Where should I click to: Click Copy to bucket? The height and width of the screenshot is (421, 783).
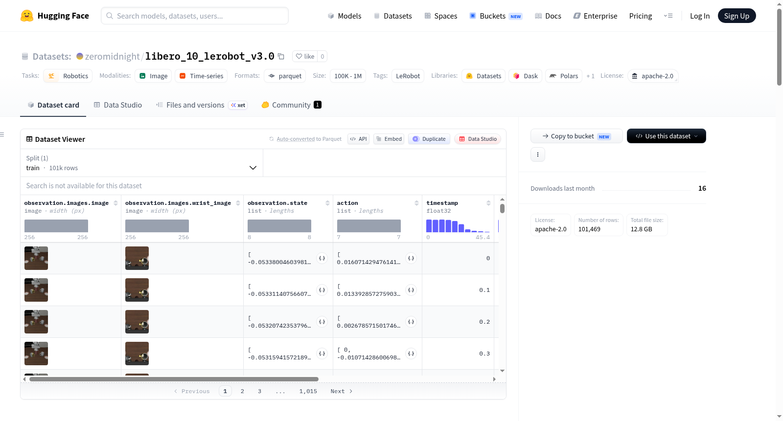[x=576, y=136]
